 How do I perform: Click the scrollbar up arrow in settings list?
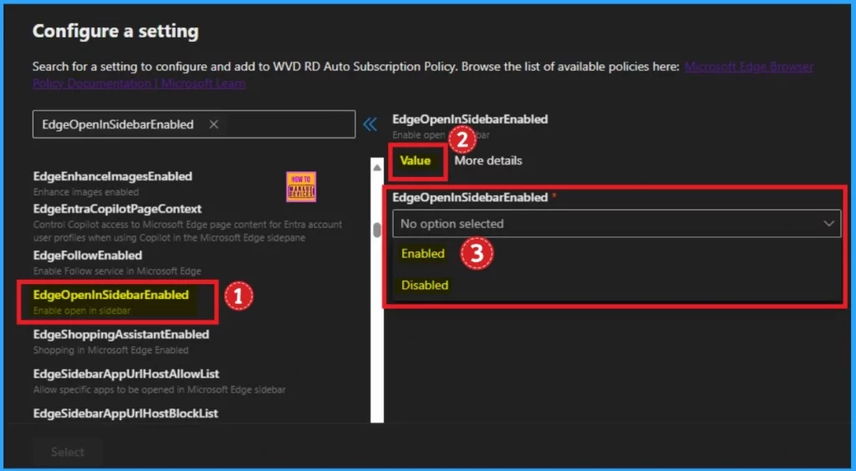pyautogui.click(x=377, y=168)
